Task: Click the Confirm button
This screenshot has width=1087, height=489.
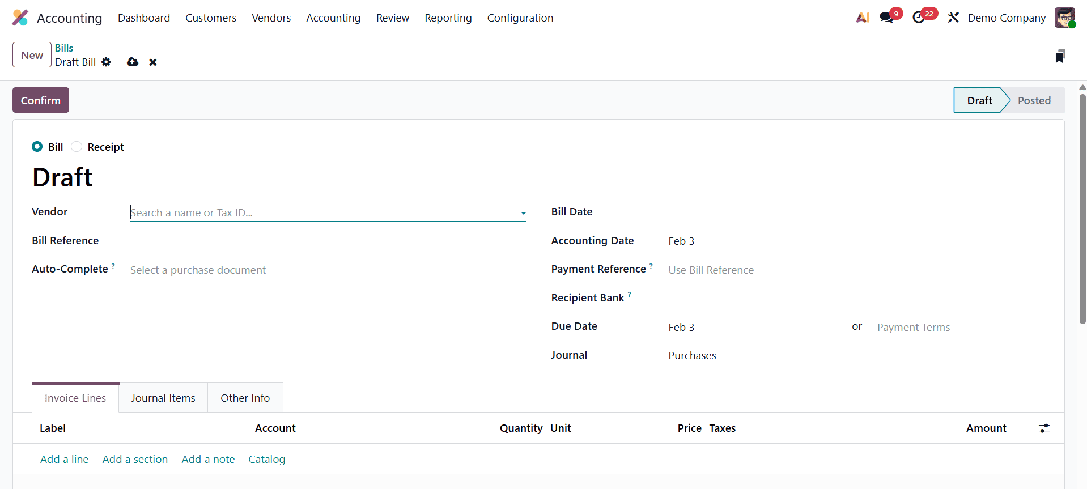Action: [x=41, y=100]
